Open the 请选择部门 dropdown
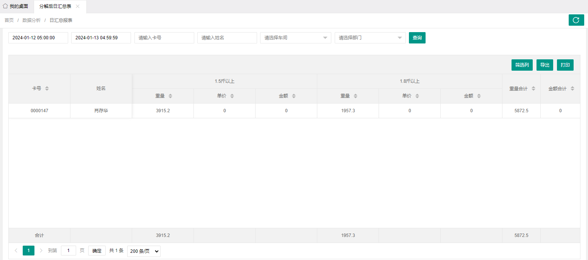This screenshot has height=260, width=588. (370, 38)
